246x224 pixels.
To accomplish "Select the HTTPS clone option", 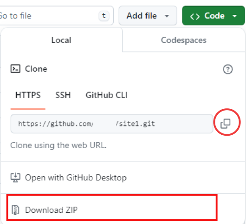I will 28,95.
